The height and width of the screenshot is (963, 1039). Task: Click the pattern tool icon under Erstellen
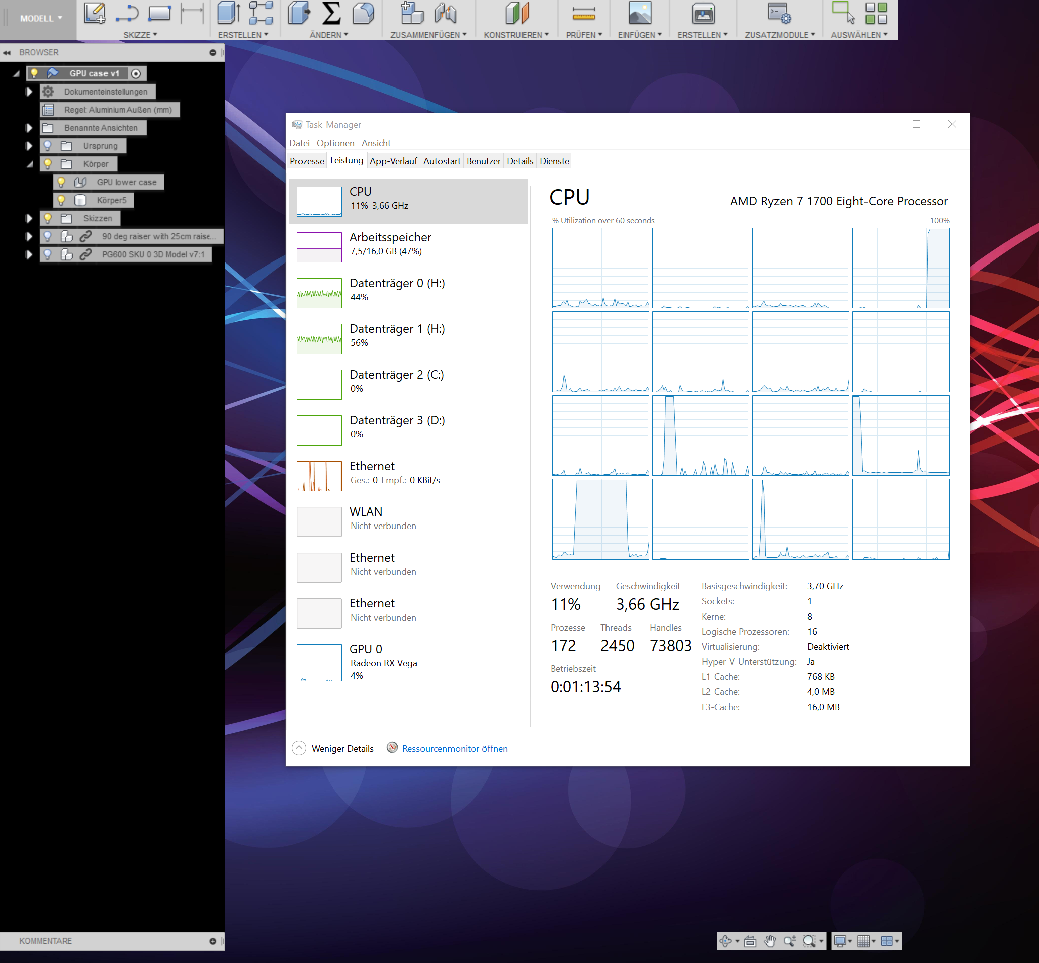(261, 13)
